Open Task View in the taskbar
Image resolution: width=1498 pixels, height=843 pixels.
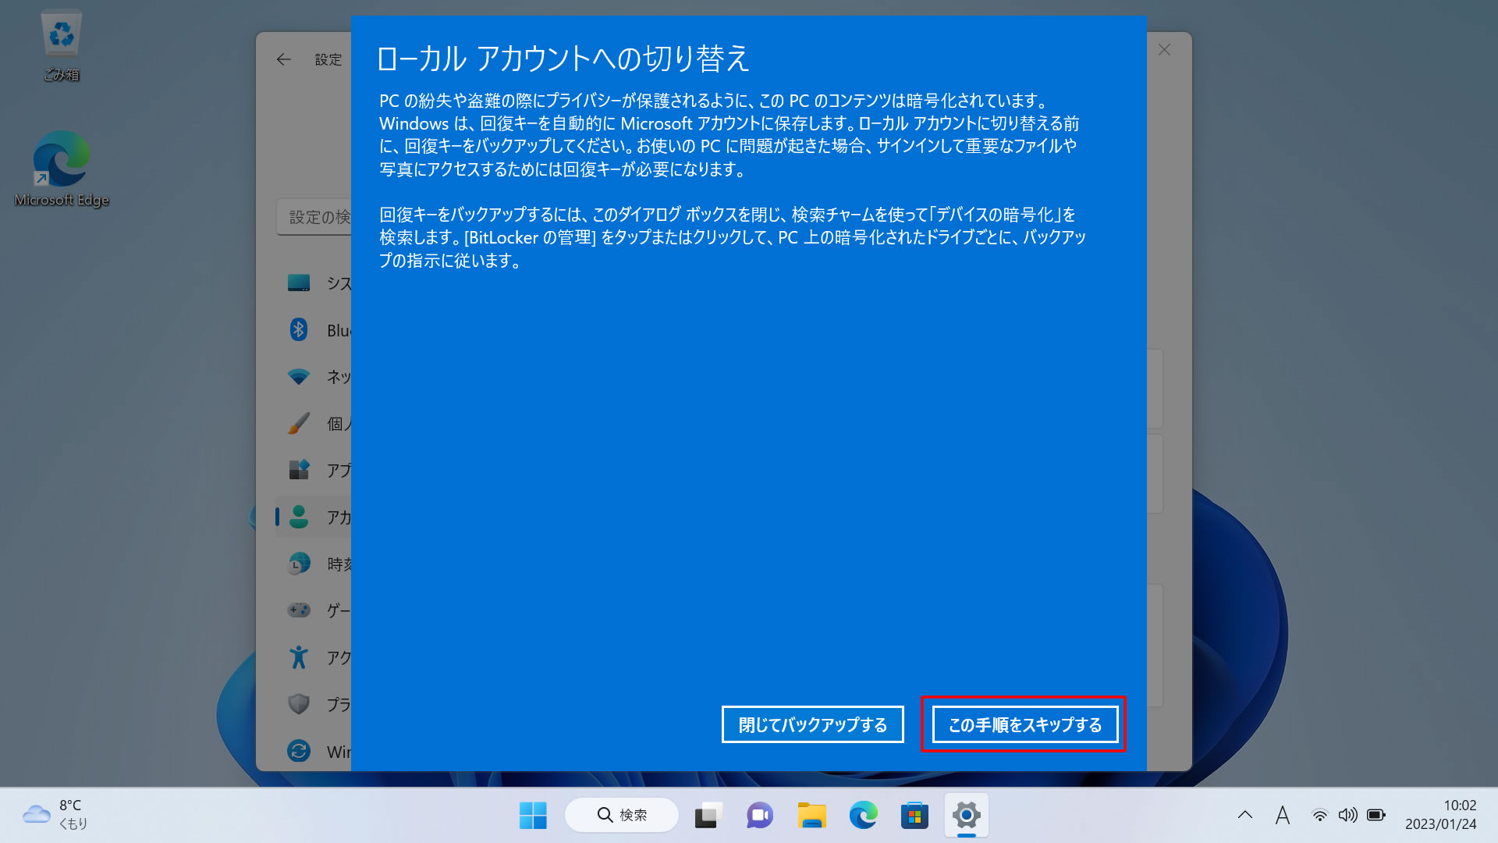[x=708, y=816]
